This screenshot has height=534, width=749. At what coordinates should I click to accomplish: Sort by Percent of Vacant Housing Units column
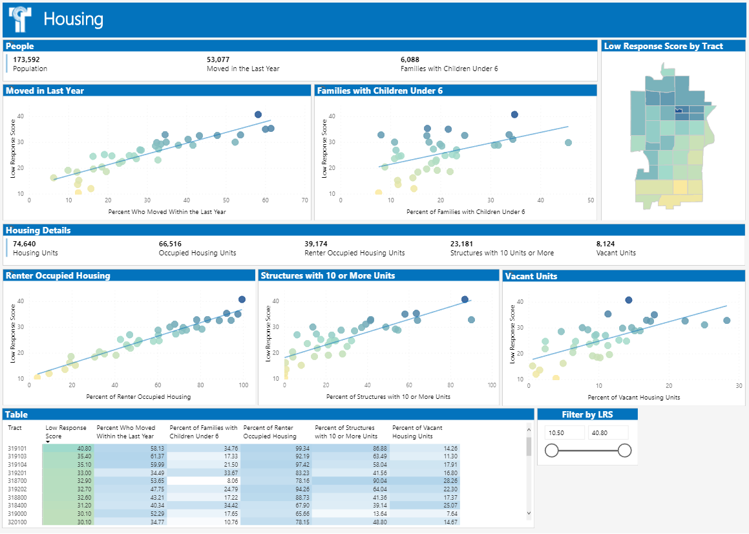[417, 432]
